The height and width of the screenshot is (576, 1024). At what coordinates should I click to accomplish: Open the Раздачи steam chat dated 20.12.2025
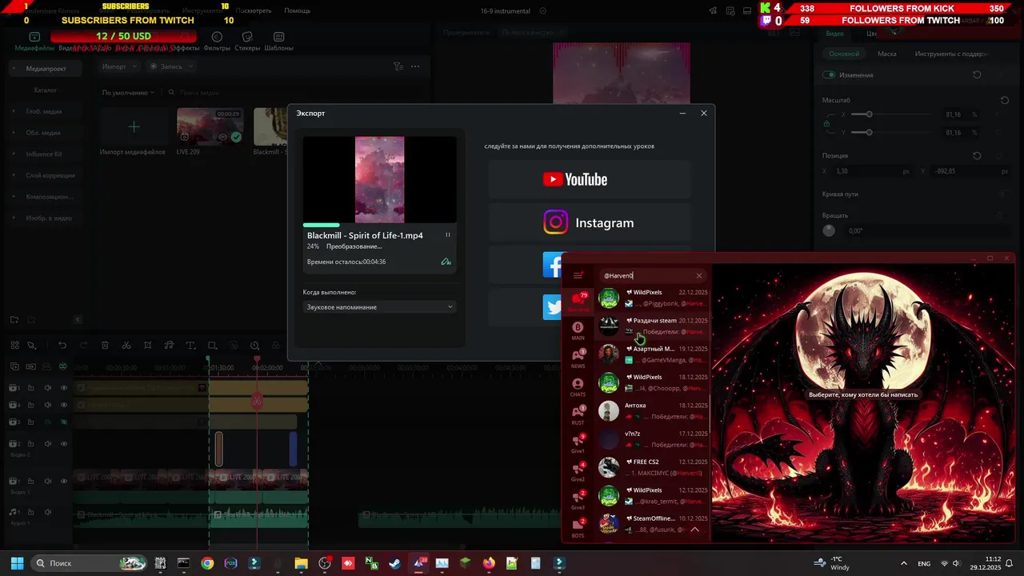[x=654, y=326]
